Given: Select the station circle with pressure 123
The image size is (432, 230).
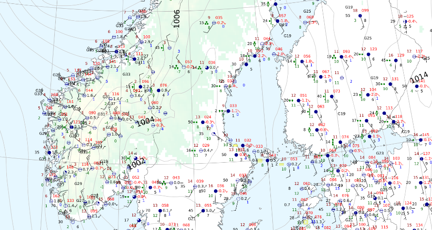Looking at the screenshot, I should (368, 55).
